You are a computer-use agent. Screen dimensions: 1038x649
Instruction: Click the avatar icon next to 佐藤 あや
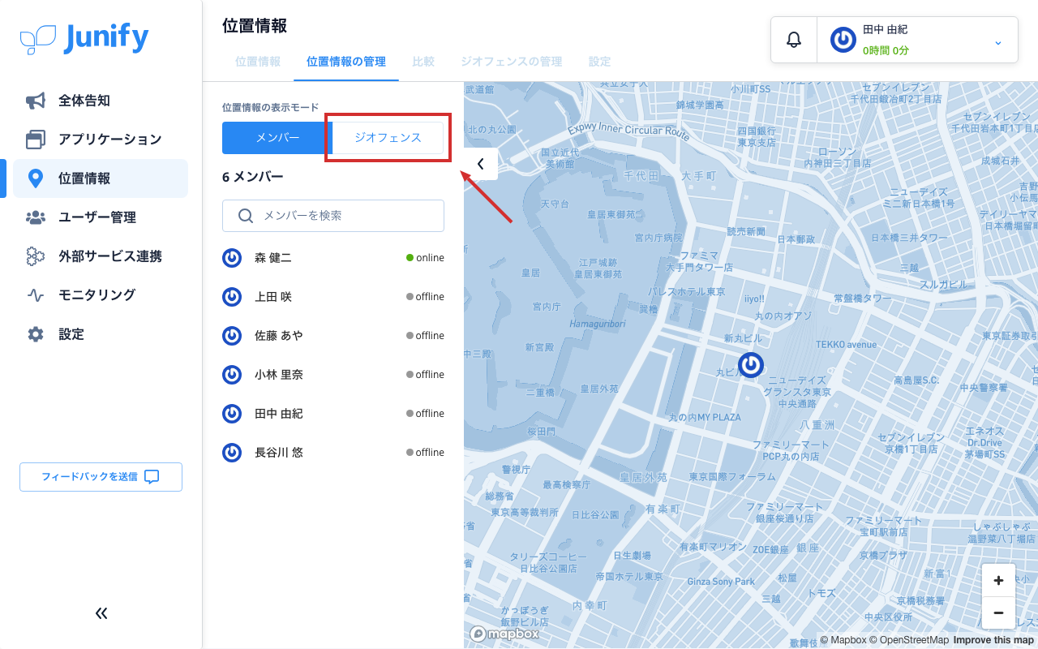(x=232, y=336)
